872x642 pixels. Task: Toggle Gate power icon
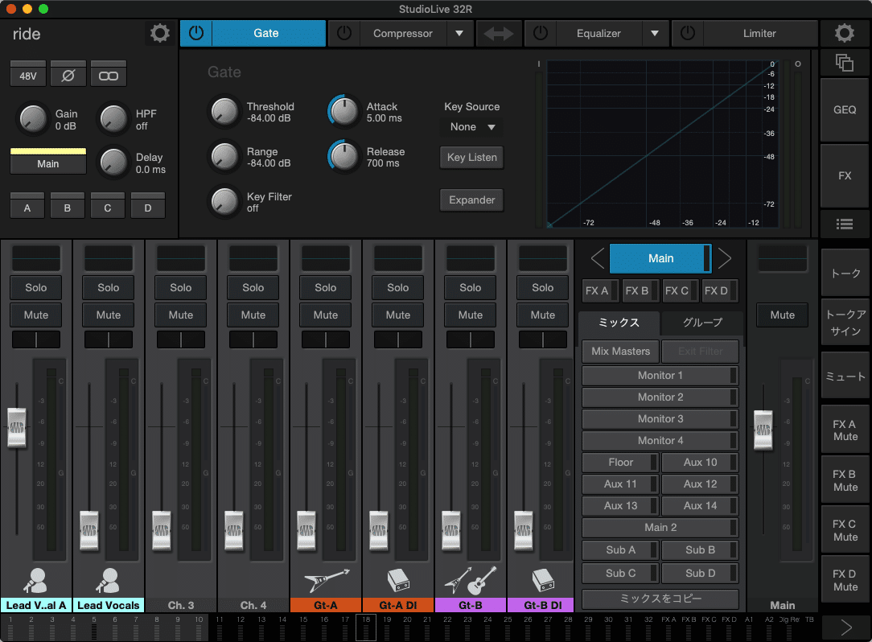coord(196,33)
